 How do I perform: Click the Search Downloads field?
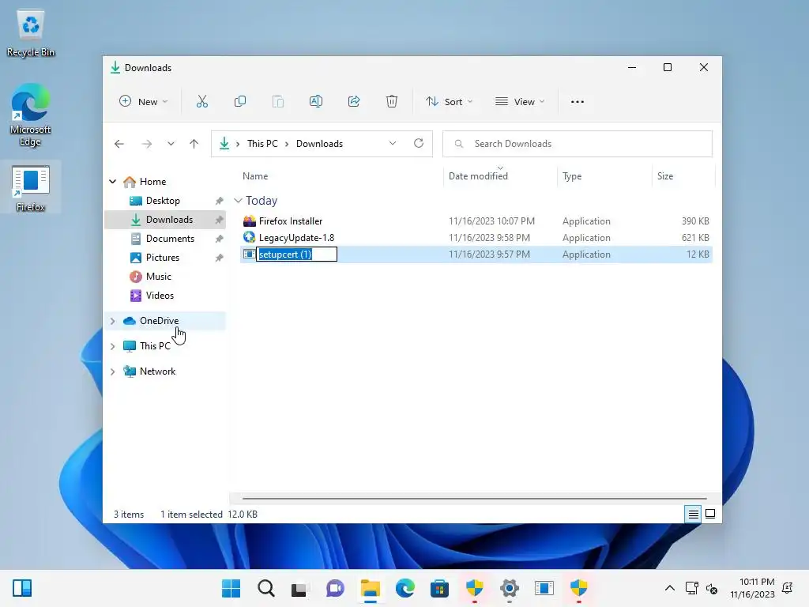(578, 144)
